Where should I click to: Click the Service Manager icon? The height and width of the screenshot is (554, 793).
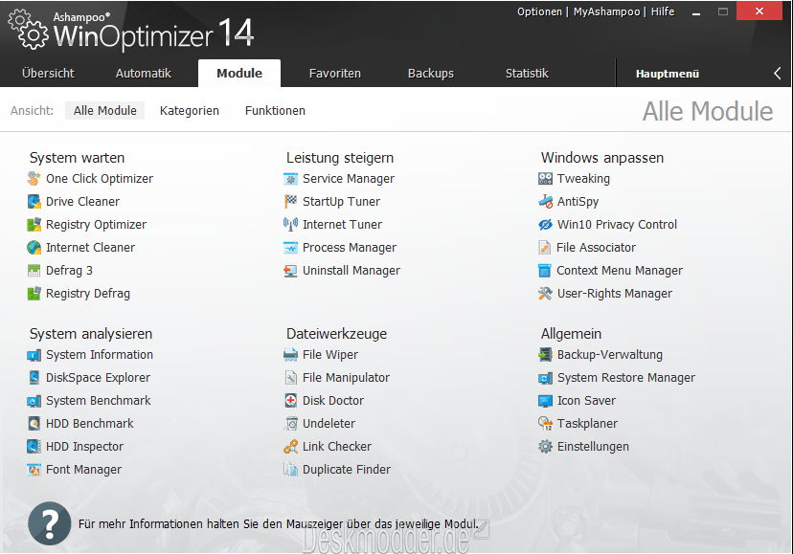coord(290,178)
